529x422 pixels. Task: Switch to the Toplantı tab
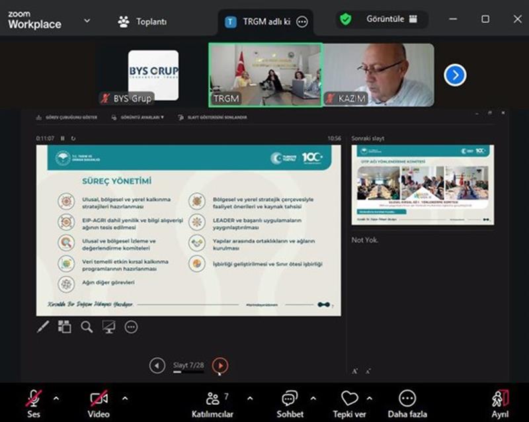coord(142,21)
